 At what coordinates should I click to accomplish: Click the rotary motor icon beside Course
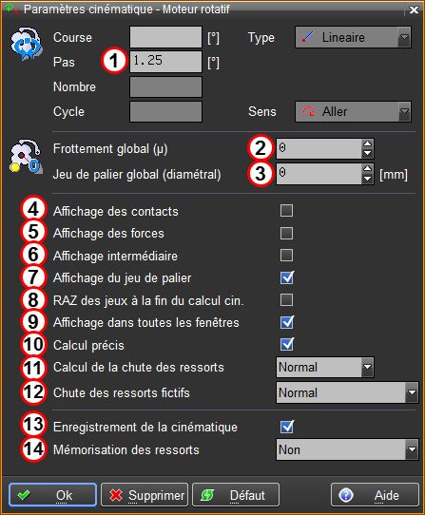27,45
